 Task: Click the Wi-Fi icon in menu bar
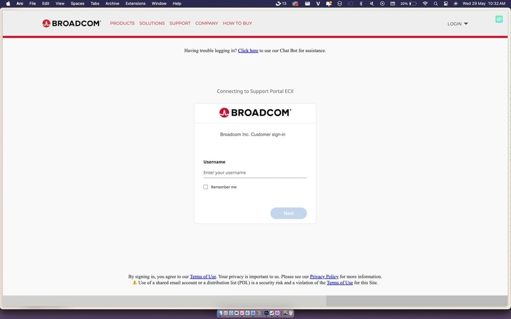tap(425, 4)
